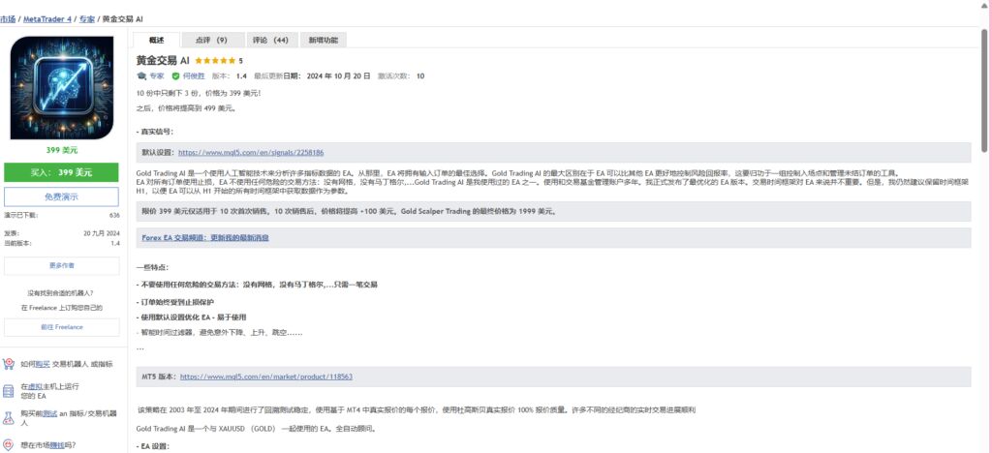The image size is (992, 453).
Task: Open the 测试 link for indicators
Action: (x=50, y=413)
